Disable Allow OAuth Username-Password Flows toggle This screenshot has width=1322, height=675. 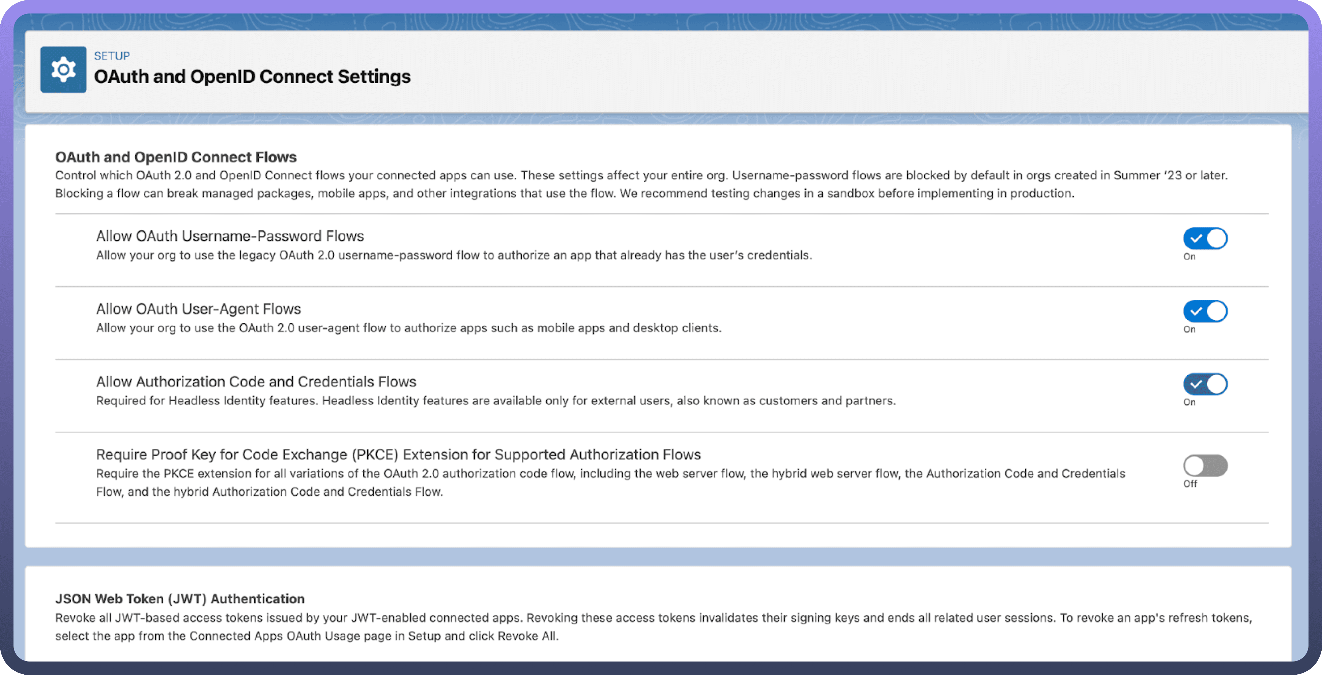click(x=1205, y=238)
